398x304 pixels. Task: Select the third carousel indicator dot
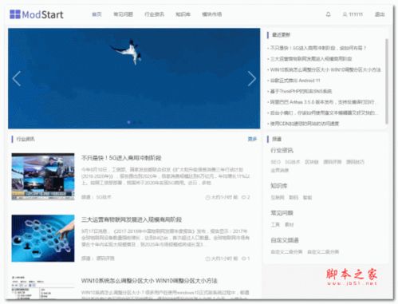tap(140, 122)
